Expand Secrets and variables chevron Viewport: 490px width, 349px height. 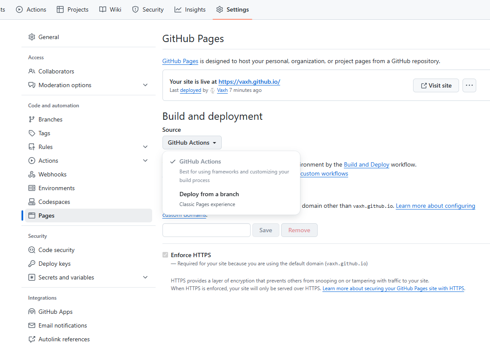(145, 277)
